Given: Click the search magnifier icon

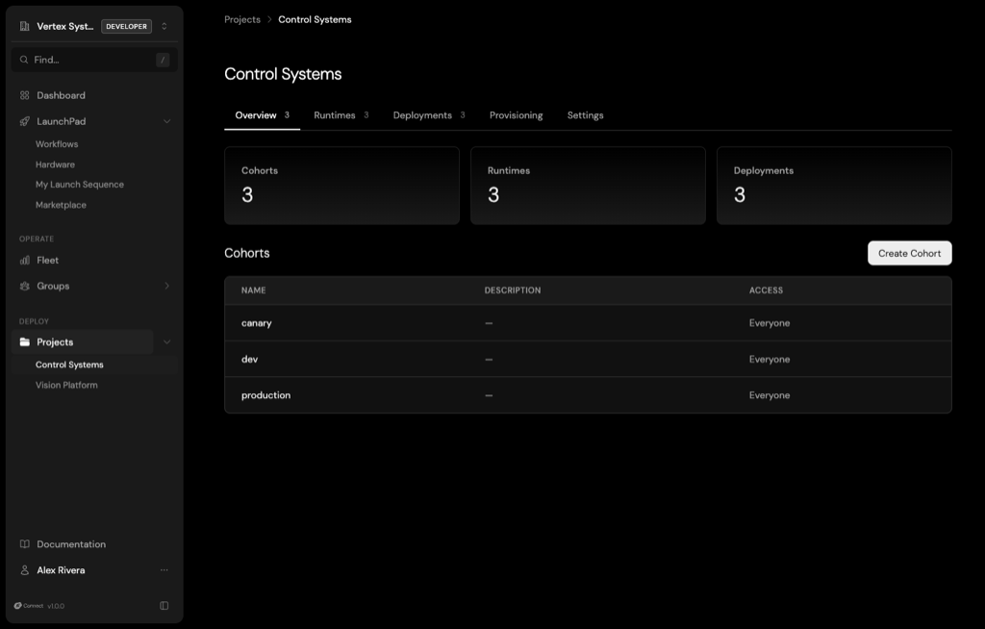Looking at the screenshot, I should 24,60.
